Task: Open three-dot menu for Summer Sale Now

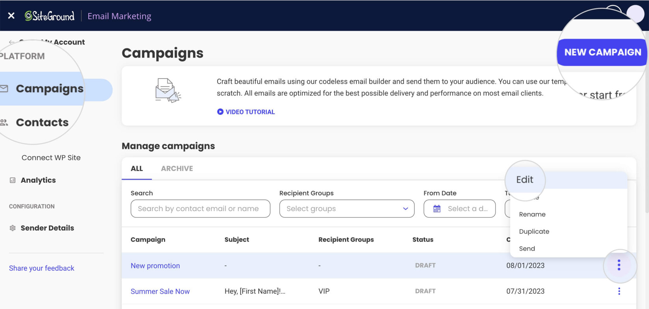Action: (619, 291)
